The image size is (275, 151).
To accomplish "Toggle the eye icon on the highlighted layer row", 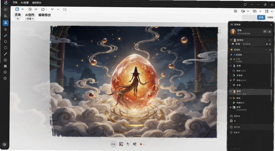I will point(231,91).
